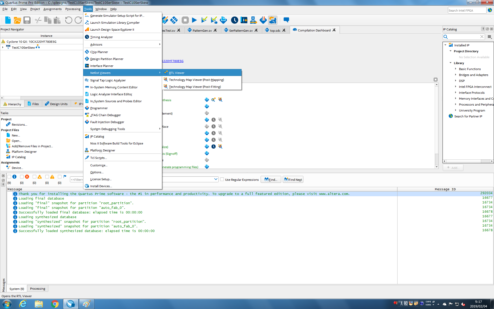Switch to the PatternGen.sv tab
Image resolution: width=494 pixels, height=309 pixels.
[x=202, y=30]
